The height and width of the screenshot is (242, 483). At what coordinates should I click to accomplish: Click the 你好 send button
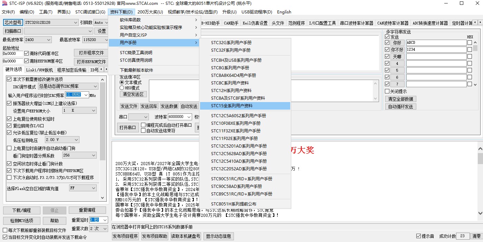pyautogui.click(x=397, y=43)
